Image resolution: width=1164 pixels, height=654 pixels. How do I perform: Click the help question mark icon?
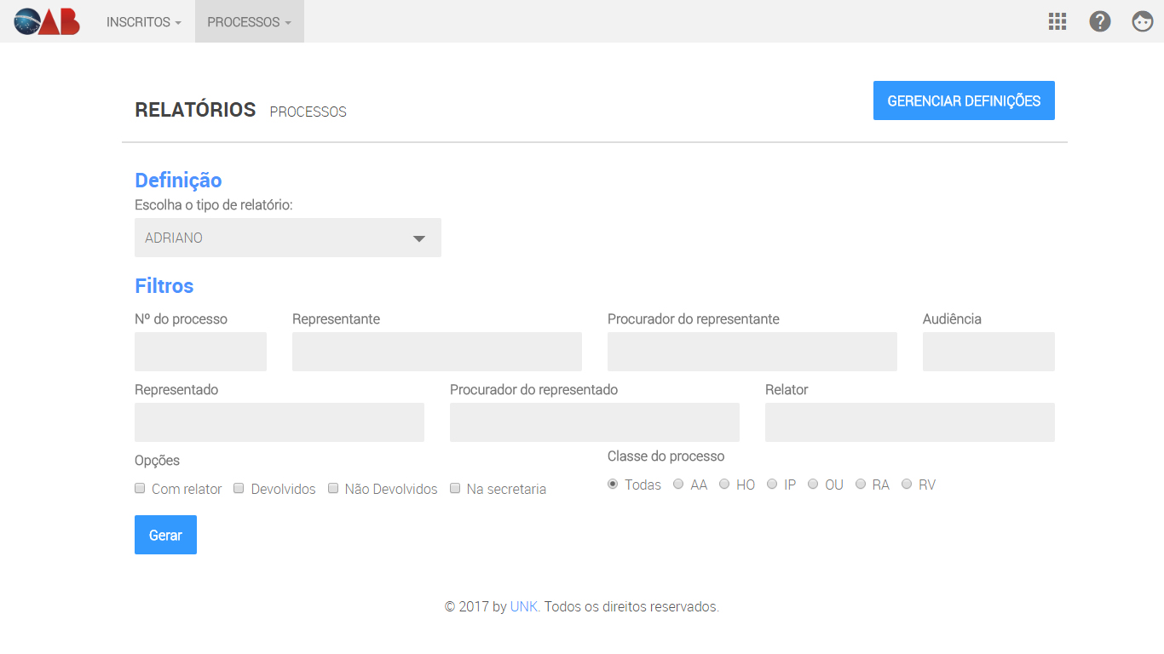pos(1100,21)
